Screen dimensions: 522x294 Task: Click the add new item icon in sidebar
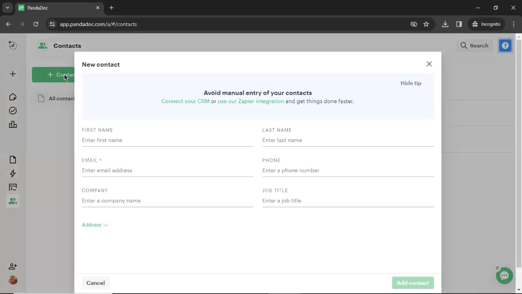13,74
